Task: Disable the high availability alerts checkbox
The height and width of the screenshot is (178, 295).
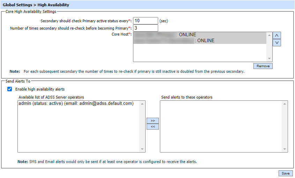Action: click(x=10, y=89)
